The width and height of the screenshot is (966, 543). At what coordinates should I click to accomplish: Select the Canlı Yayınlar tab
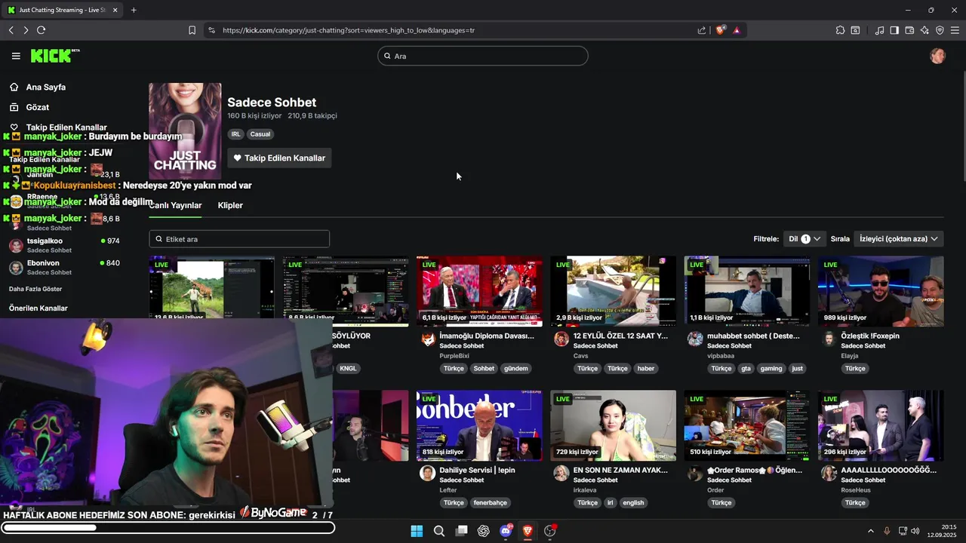[x=175, y=205]
